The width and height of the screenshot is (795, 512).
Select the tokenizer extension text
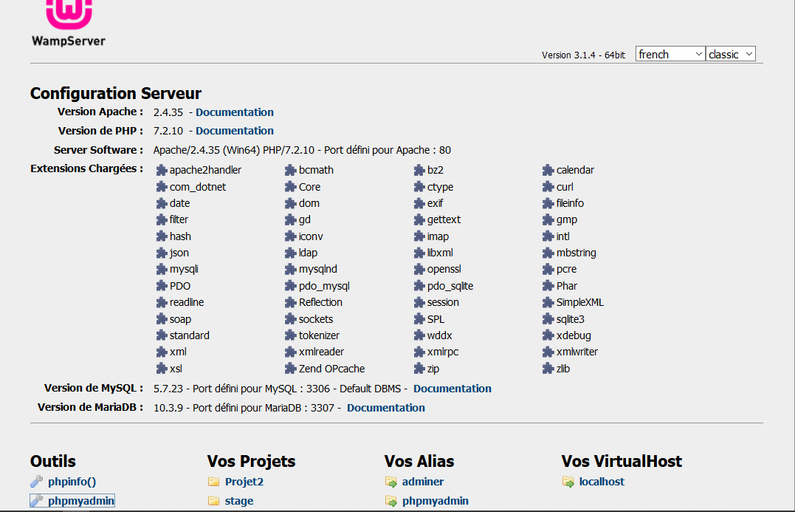click(319, 335)
